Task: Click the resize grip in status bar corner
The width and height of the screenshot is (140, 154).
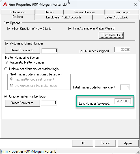Action: (138, 152)
